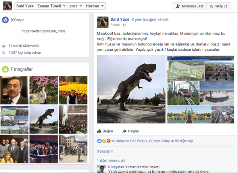This screenshot has height=173, width=238.
Task: View who reacted: Mustahattin Can Selçuk list
Action: [x=152, y=141]
